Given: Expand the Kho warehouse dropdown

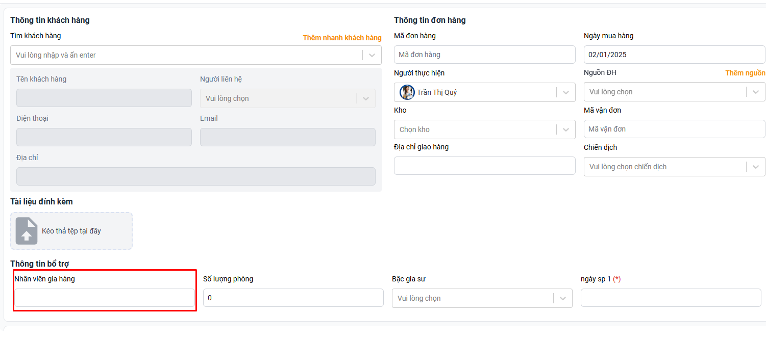Looking at the screenshot, I should click(565, 129).
